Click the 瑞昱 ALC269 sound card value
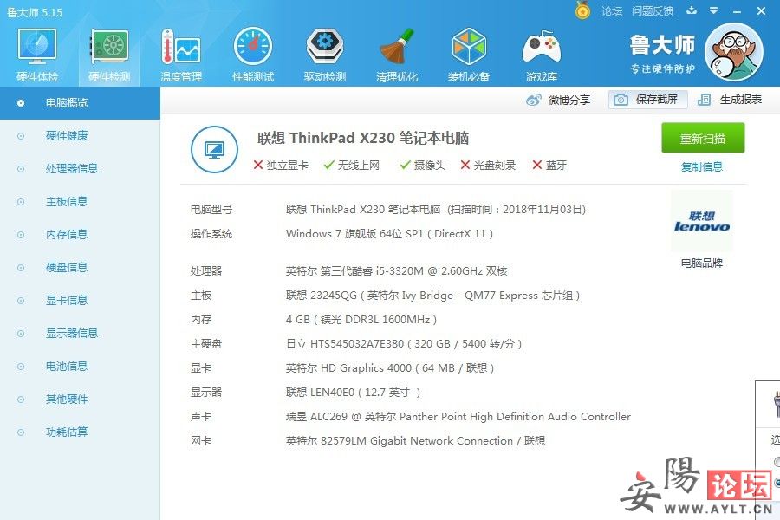 (x=458, y=417)
